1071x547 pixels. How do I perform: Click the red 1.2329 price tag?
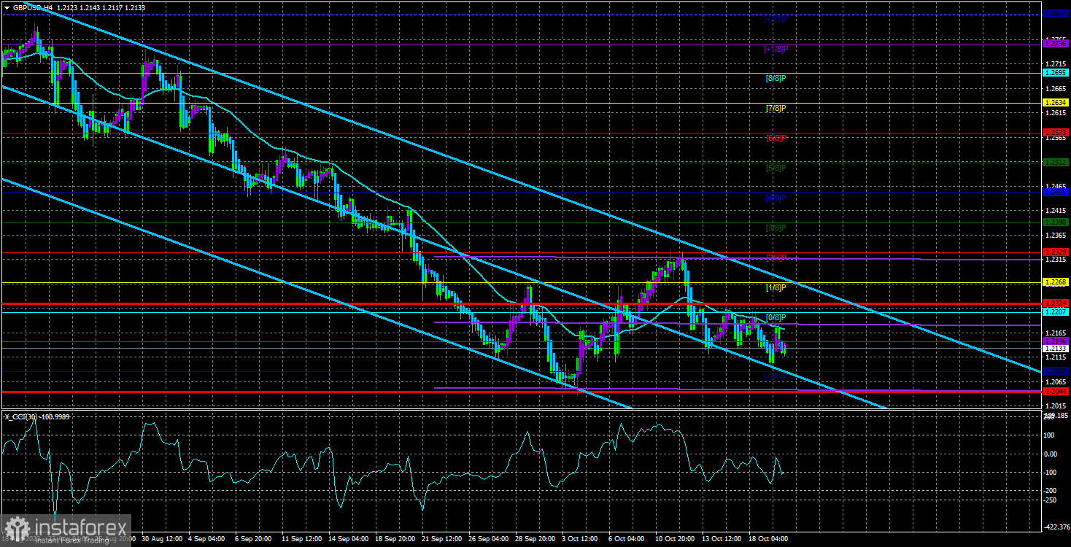1056,252
